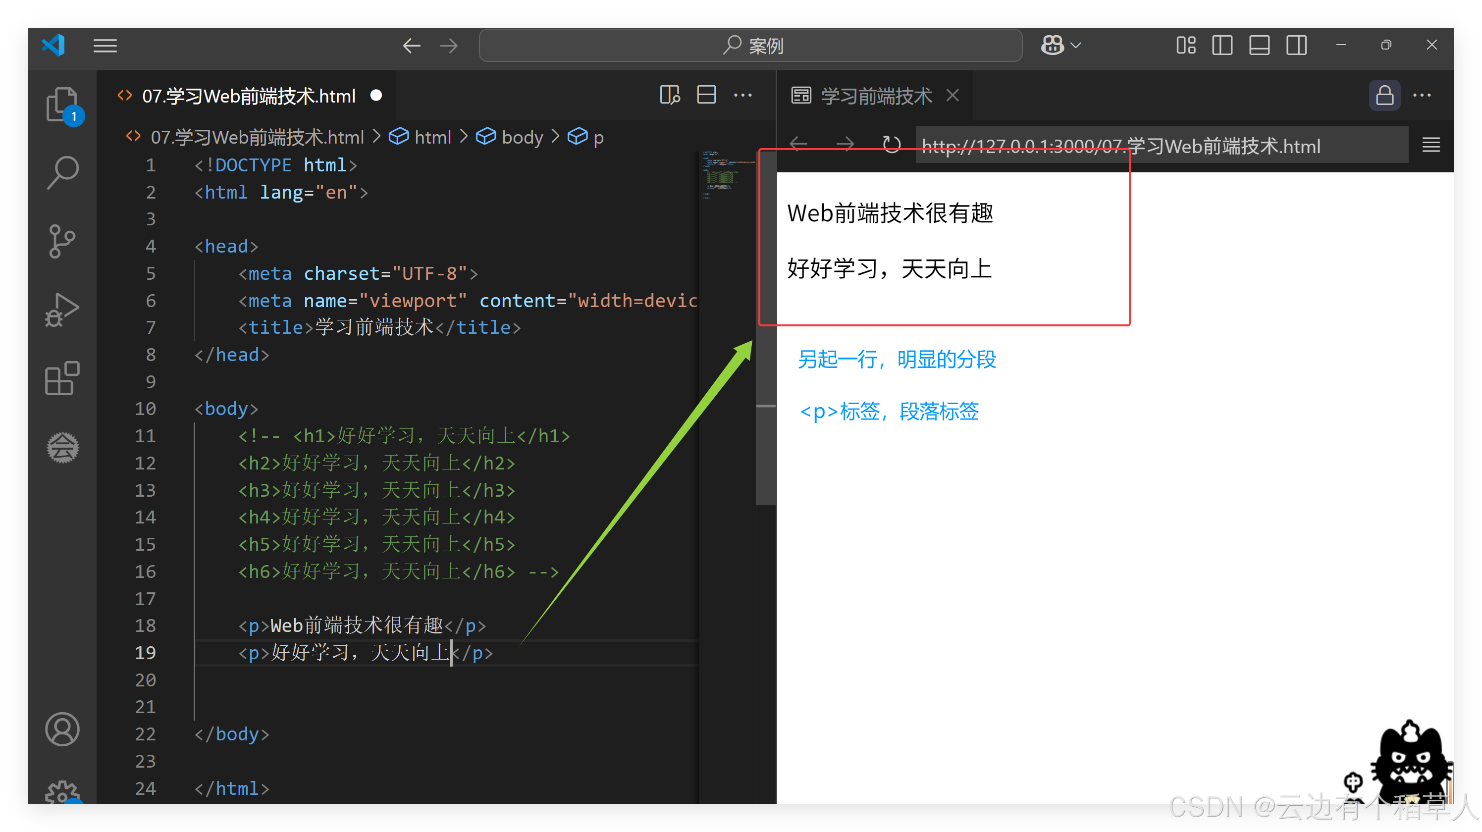Open the Run and Debug view
This screenshot has height=832, width=1482.
click(62, 310)
